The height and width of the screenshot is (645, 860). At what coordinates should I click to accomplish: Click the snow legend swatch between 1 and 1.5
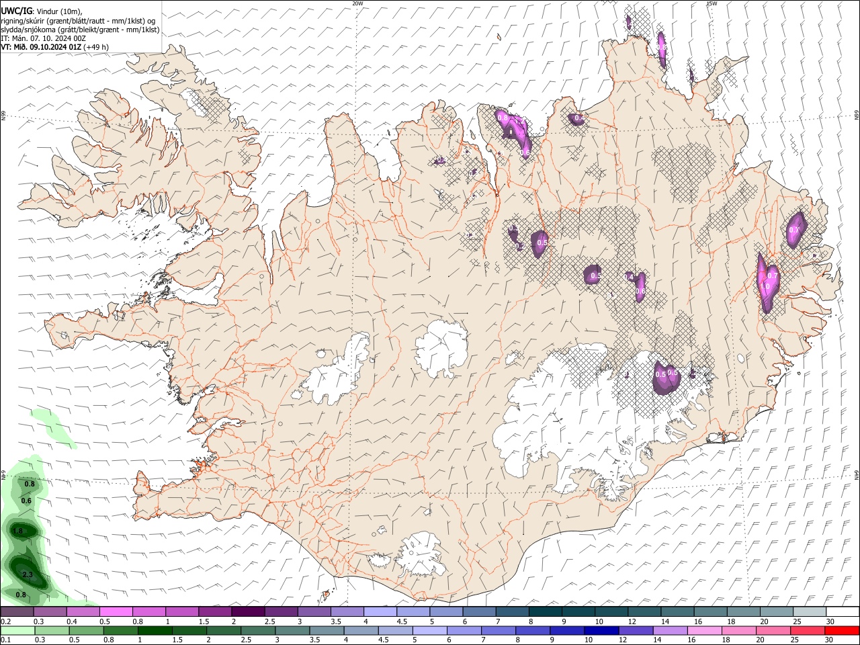point(182,611)
